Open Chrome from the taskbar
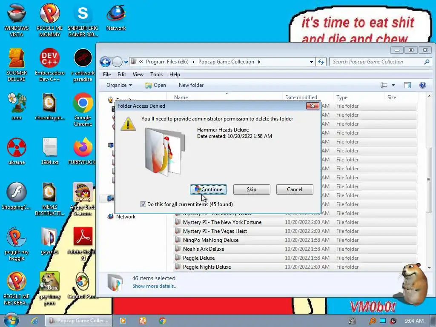This screenshot has width=436, height=327. (x=162, y=321)
